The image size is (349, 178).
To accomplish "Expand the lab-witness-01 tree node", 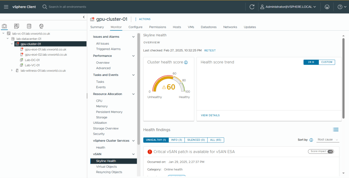I will [12, 71].
